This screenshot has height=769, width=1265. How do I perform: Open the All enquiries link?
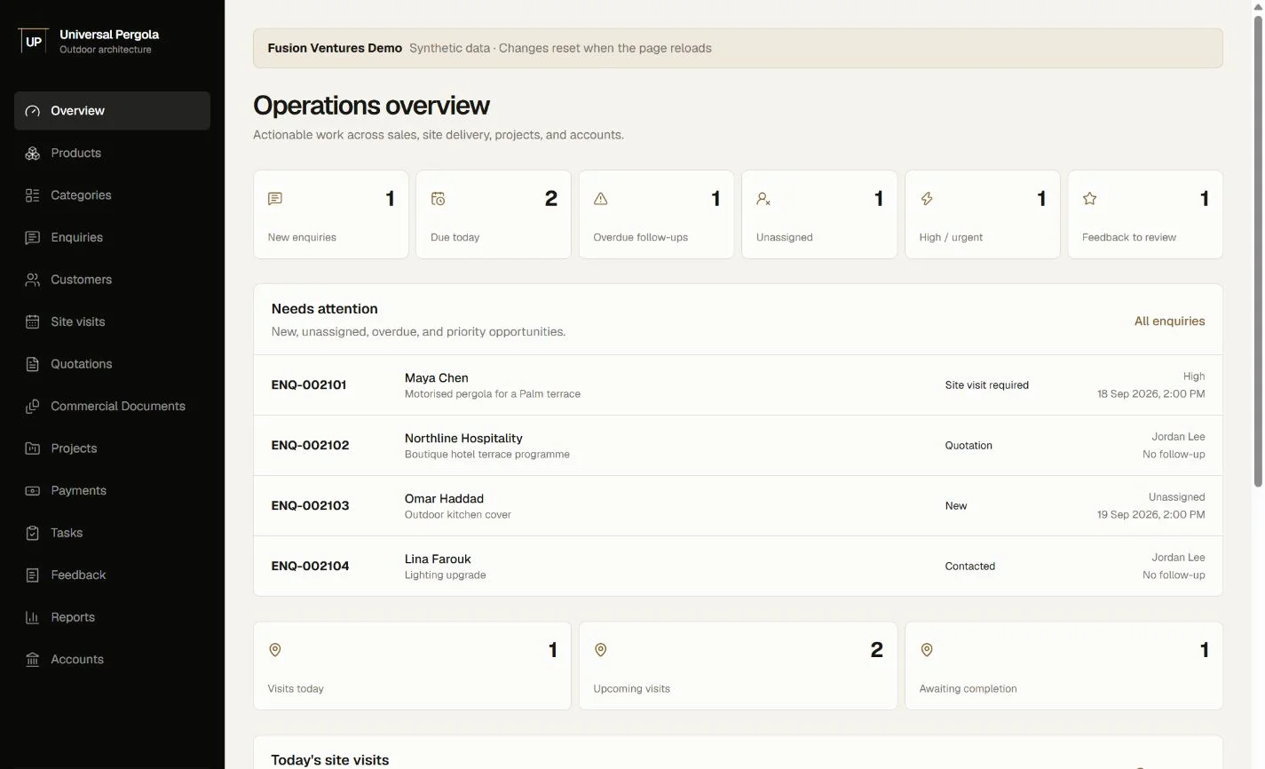tap(1169, 321)
